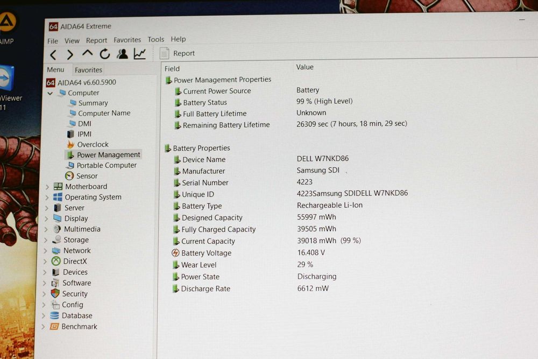Click the Battery Voltage lightning icon
Viewport: 538px width, 359px height.
coord(175,253)
